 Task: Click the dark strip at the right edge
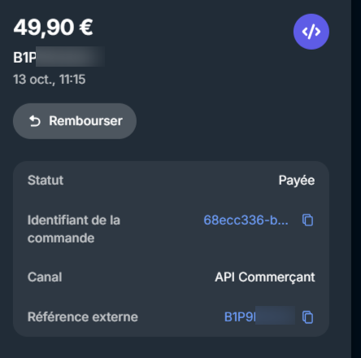[x=356, y=179]
